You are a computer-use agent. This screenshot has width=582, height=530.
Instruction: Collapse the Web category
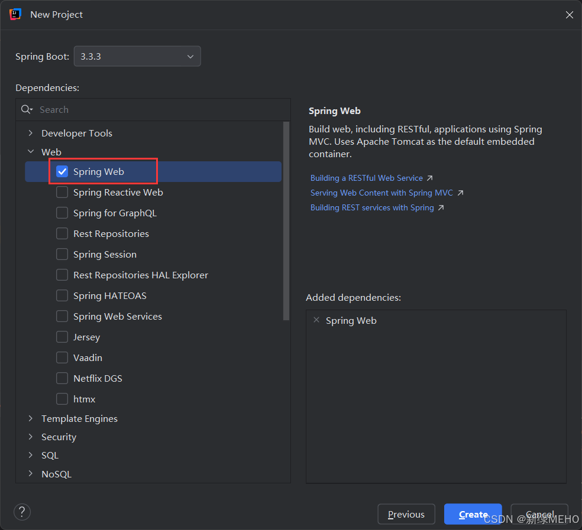click(31, 152)
